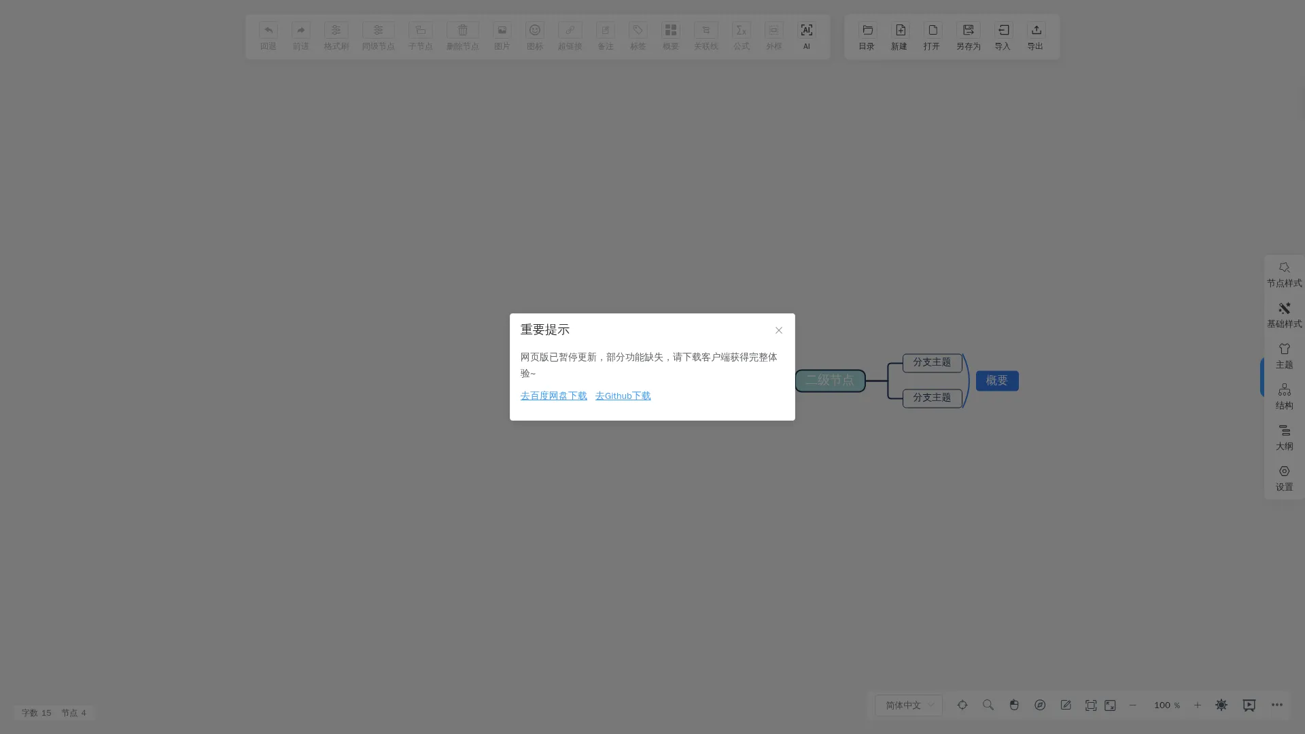Open the 去Github下载 link

click(623, 396)
